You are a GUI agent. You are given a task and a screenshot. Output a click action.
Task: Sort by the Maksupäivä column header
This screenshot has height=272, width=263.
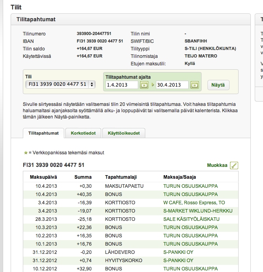43,177
